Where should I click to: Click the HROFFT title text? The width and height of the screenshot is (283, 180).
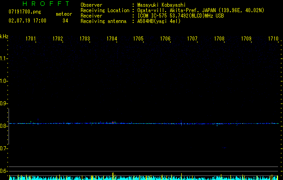click(46, 4)
